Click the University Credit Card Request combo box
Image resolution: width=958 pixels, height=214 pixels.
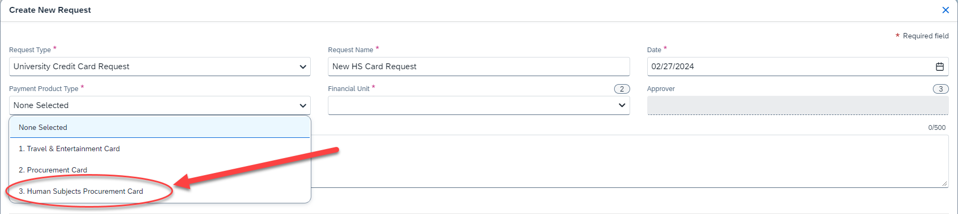point(160,67)
